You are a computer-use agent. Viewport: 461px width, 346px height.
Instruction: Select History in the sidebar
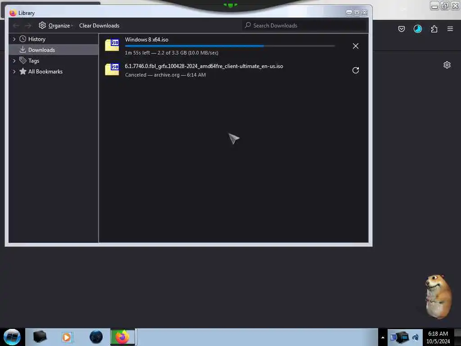coord(37,39)
